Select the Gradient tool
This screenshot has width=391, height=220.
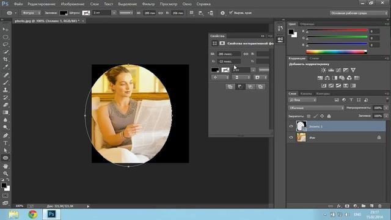click(x=5, y=112)
